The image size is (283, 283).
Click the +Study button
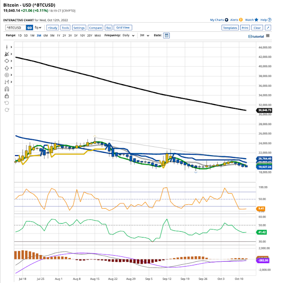pyautogui.click(x=53, y=28)
